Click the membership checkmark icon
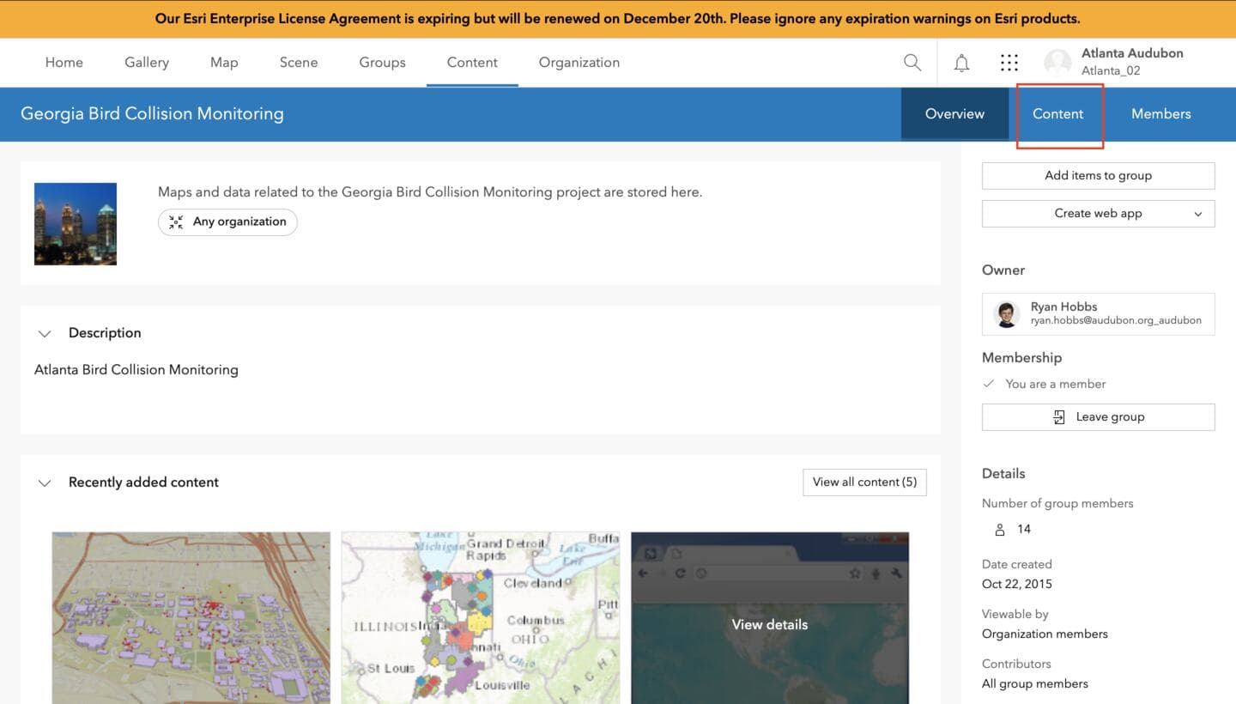Image resolution: width=1236 pixels, height=704 pixels. tap(989, 384)
